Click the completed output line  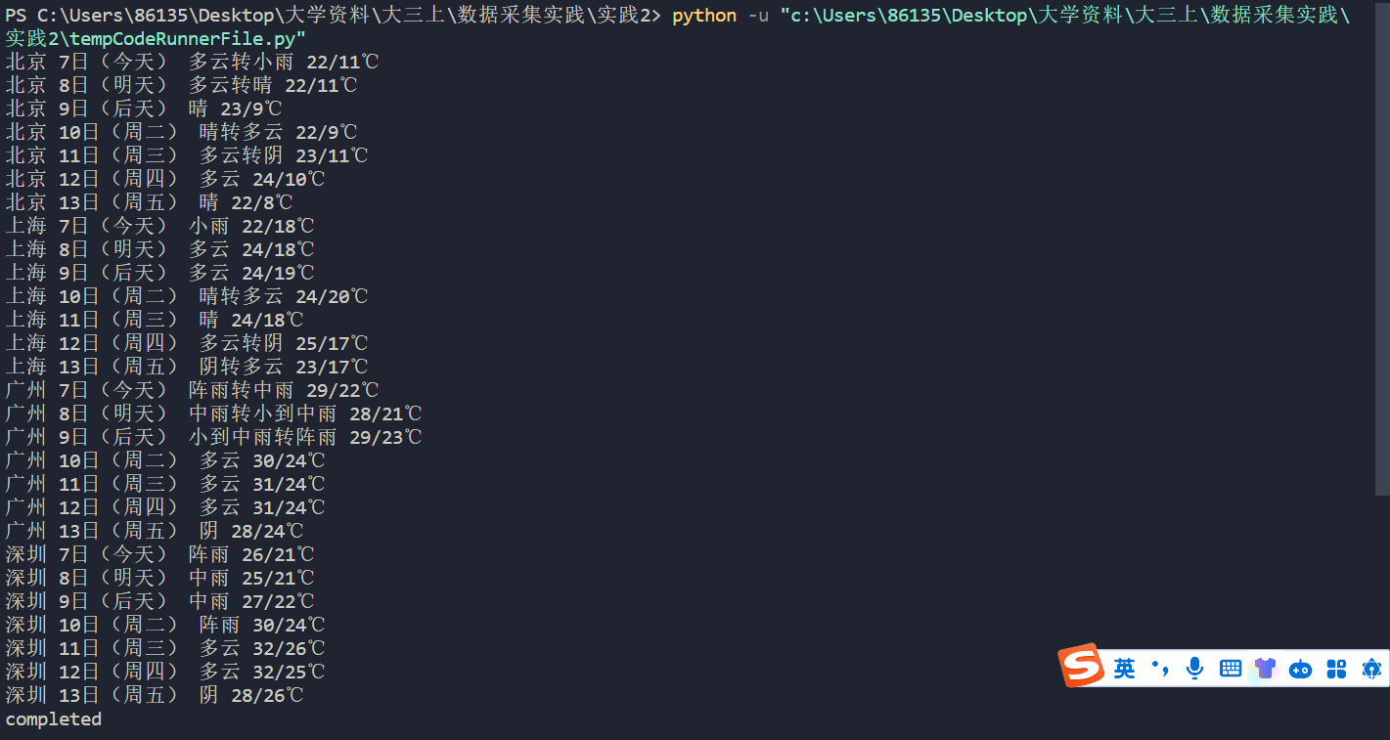(x=54, y=719)
